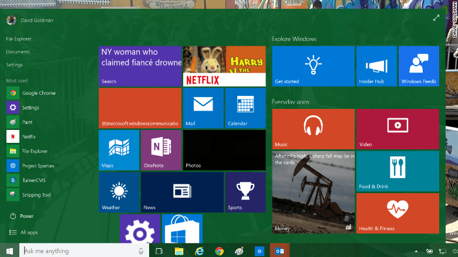458x257 pixels.
Task: Click the Windows Start button
Action: 9,251
